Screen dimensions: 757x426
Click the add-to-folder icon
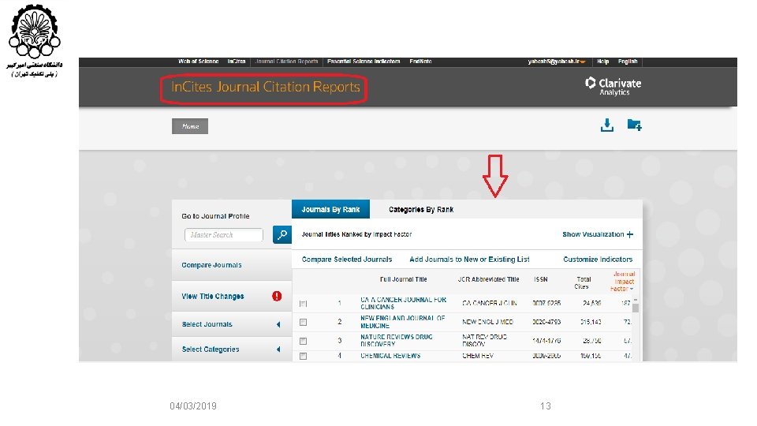pyautogui.click(x=634, y=125)
